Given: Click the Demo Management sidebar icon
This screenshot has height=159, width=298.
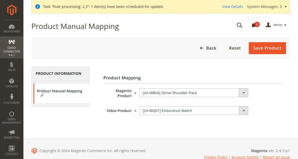Looking at the screenshot, I should (x=12, y=115).
